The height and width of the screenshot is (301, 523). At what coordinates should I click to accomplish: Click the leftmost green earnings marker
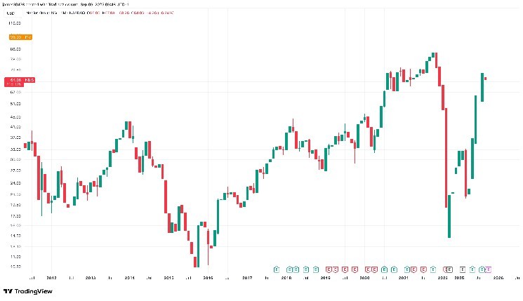277,269
